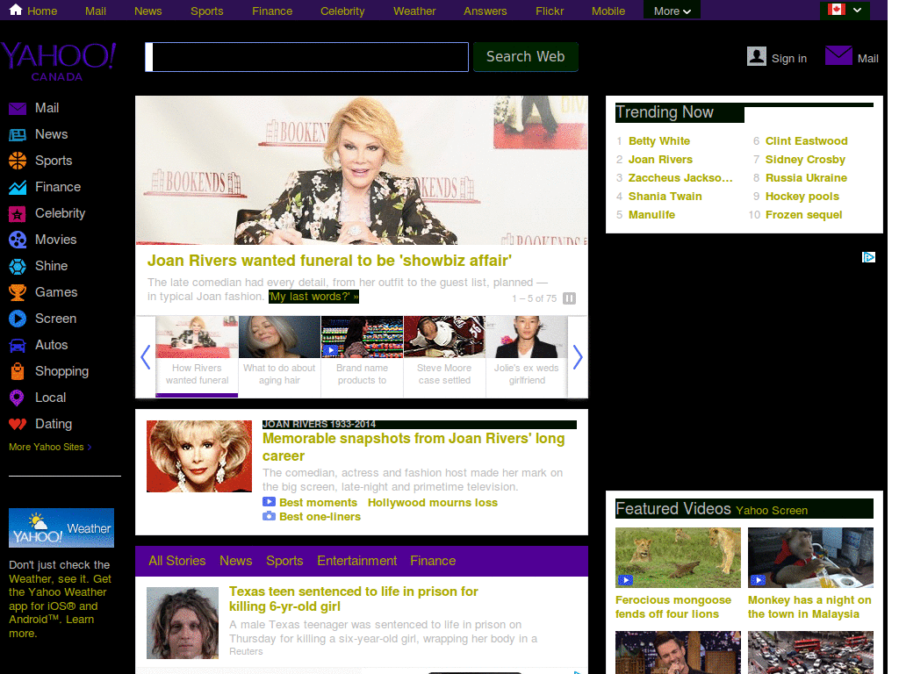This screenshot has width=899, height=674.
Task: Switch to the Finance stories tab
Action: point(433,561)
